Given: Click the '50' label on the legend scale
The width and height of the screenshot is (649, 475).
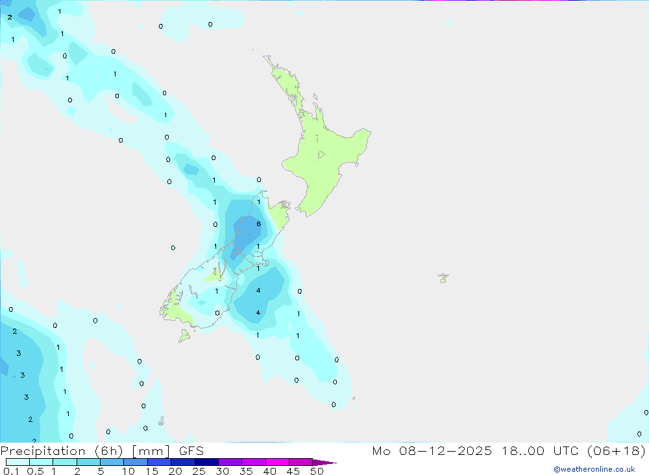Looking at the screenshot, I should pos(317,471).
